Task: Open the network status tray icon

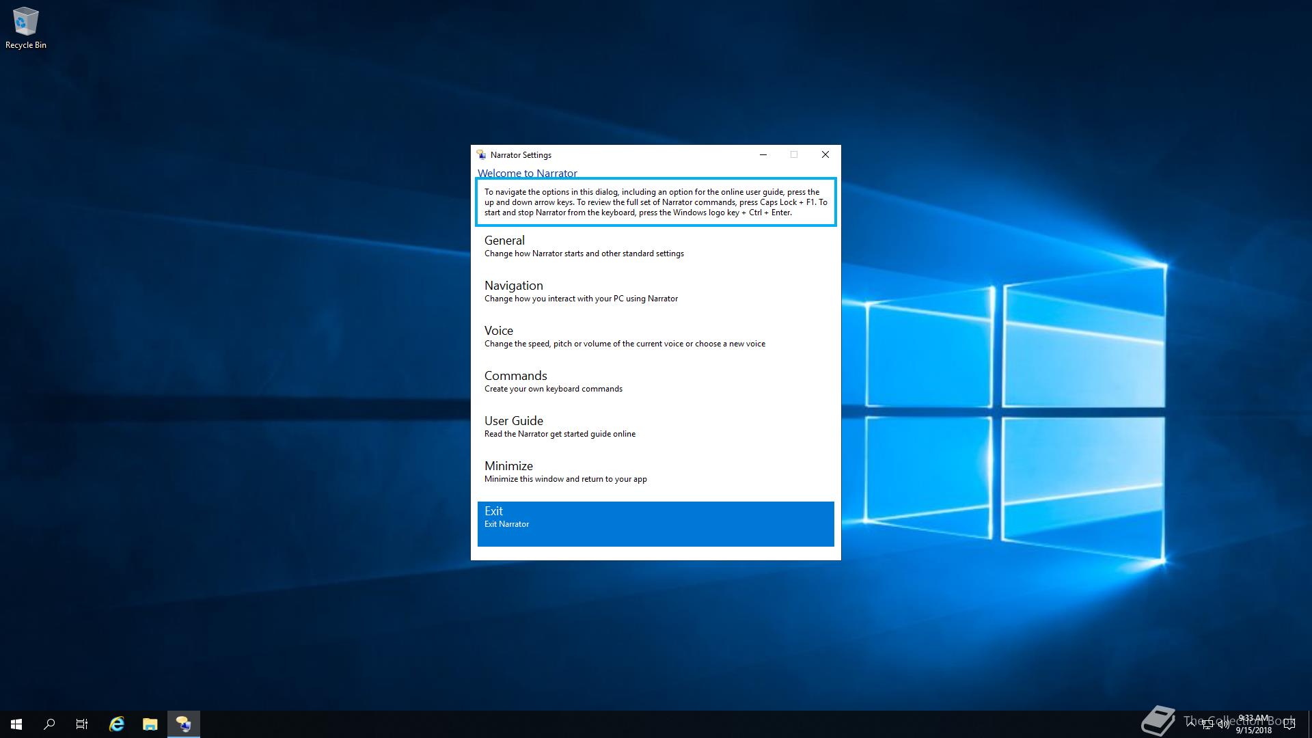Action: click(x=1207, y=724)
